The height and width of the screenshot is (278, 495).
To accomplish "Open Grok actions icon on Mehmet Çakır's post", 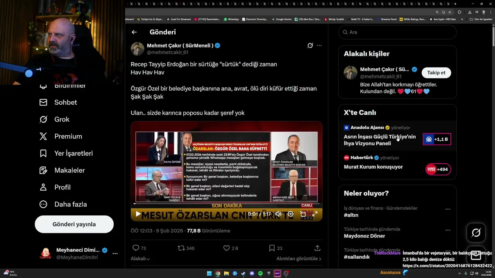I will click(x=310, y=46).
